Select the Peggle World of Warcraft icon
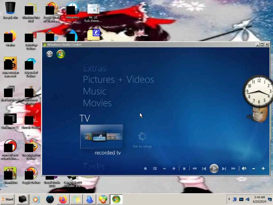Screen dimensions: 273x205 (x=51, y=12)
